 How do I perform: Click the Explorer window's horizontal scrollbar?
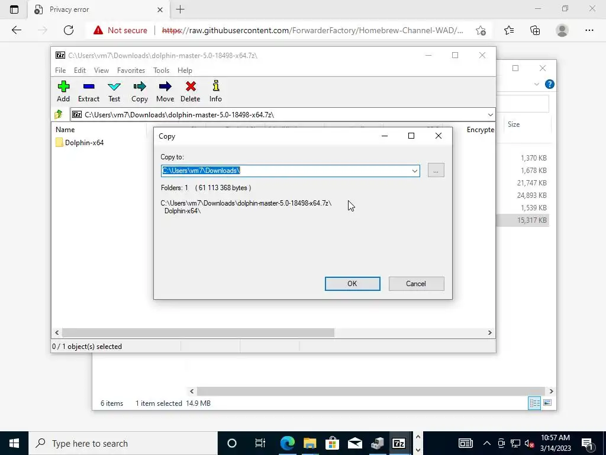click(371, 391)
